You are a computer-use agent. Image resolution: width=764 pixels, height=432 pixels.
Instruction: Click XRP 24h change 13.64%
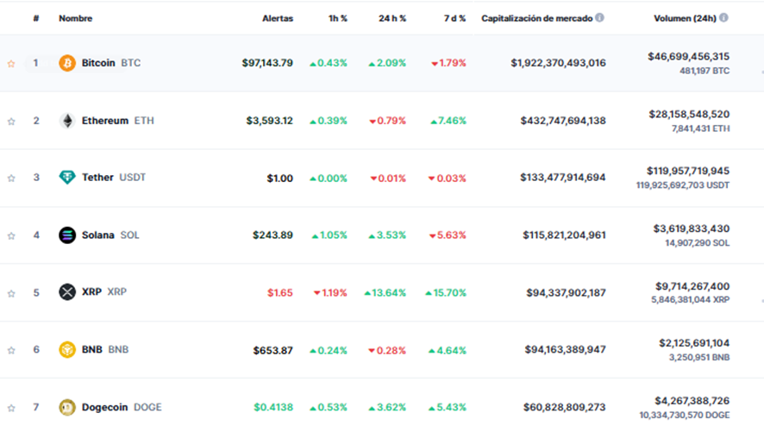pyautogui.click(x=385, y=292)
